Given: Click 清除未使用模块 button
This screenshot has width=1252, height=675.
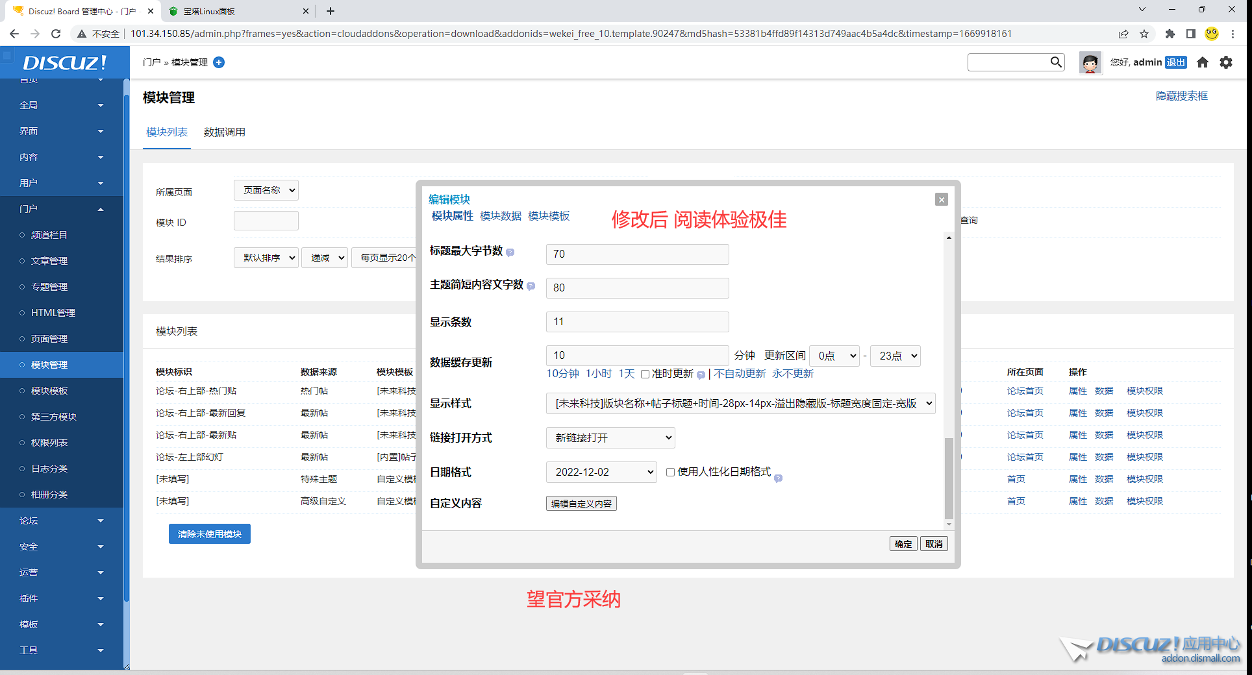Looking at the screenshot, I should pos(210,534).
